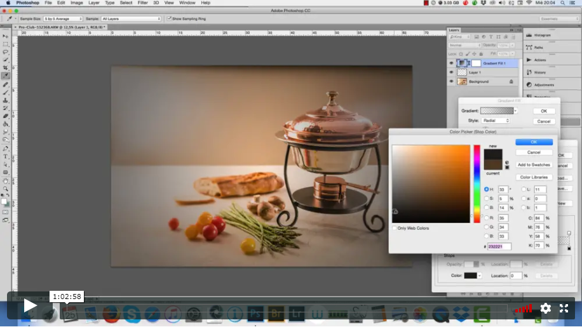Hide the Gradient Fill 1 layer

coord(451,63)
